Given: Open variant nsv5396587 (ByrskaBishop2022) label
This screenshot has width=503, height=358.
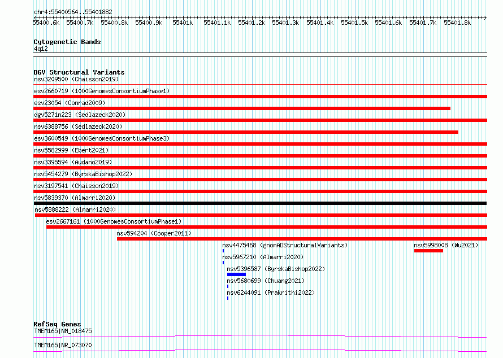Looking at the screenshot, I should coord(276,269).
